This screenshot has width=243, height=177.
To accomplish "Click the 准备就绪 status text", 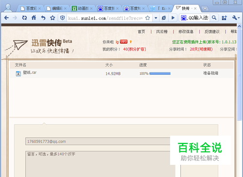I will coord(210,73).
